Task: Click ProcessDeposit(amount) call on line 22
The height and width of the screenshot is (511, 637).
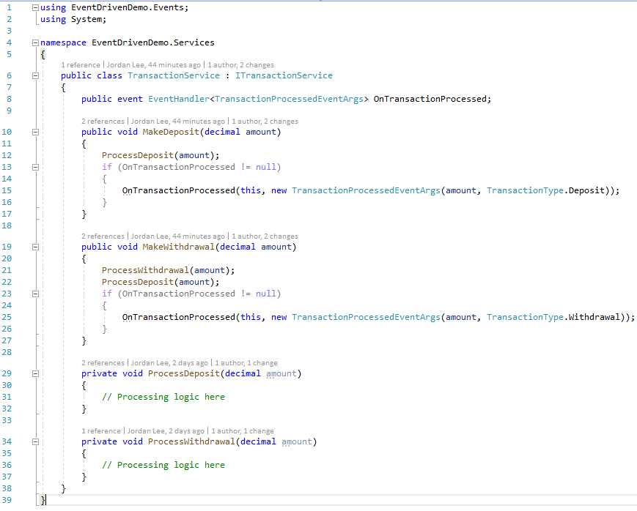Action: (x=158, y=282)
